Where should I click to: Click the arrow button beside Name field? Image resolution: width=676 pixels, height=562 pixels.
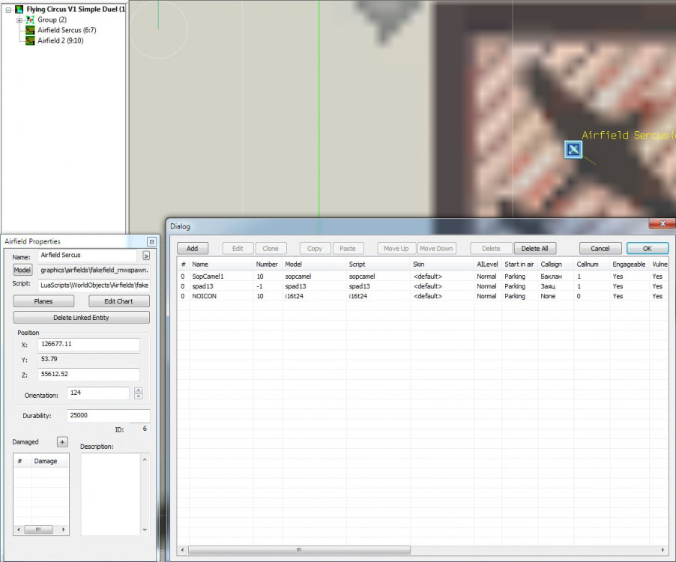coord(146,256)
